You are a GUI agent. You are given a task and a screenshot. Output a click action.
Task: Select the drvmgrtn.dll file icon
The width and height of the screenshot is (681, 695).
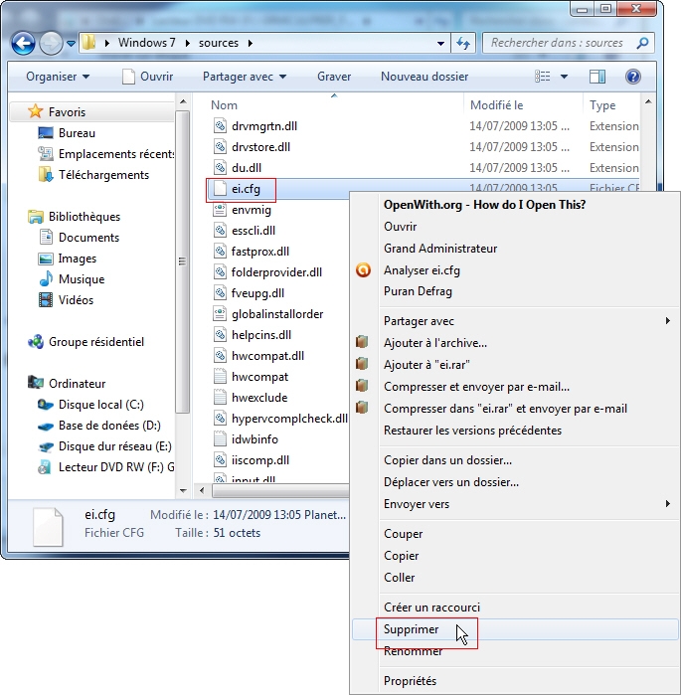[x=220, y=126]
